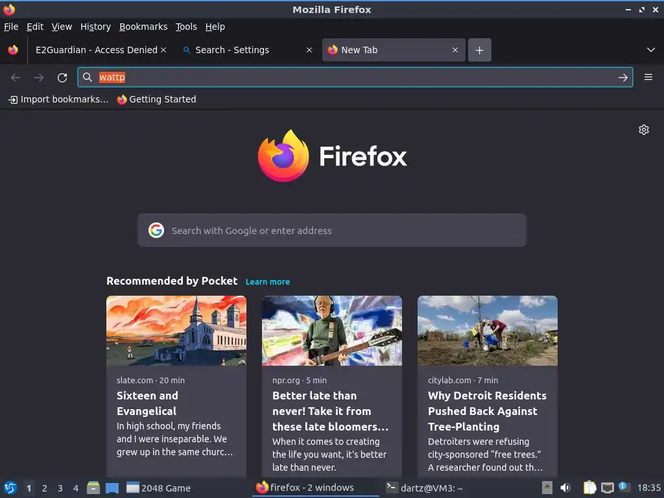Open the Sixteen and Evangelical article image
This screenshot has width=664, height=498.
176,331
